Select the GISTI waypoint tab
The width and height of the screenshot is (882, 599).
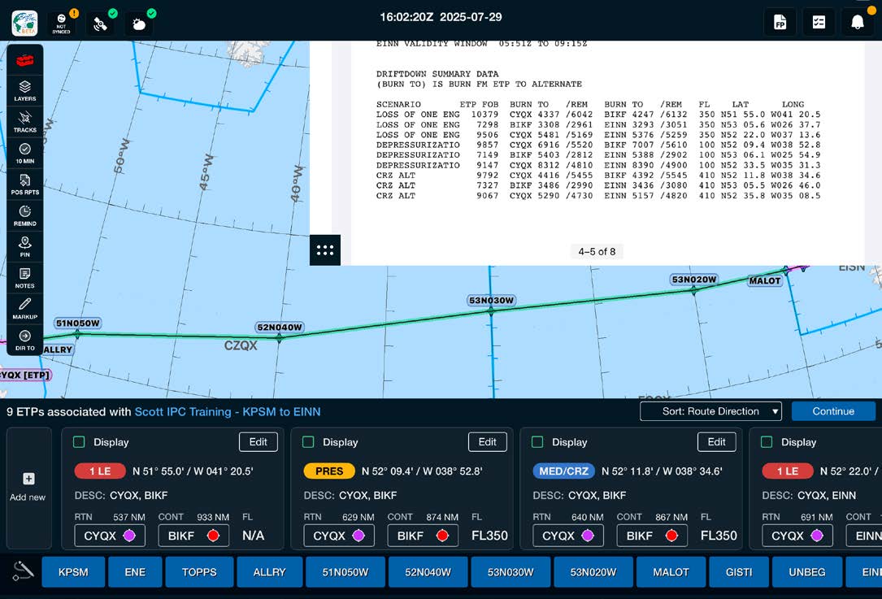(739, 572)
